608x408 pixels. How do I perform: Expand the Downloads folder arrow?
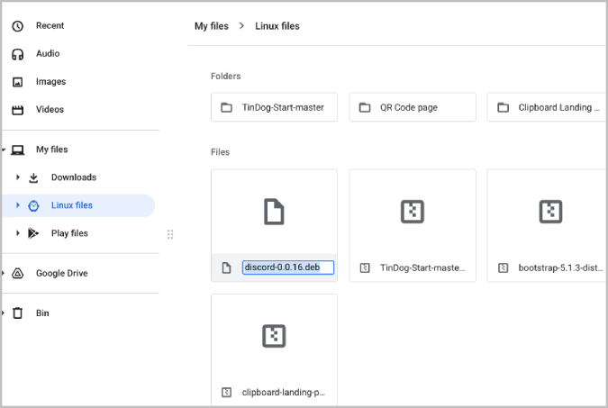(x=18, y=177)
